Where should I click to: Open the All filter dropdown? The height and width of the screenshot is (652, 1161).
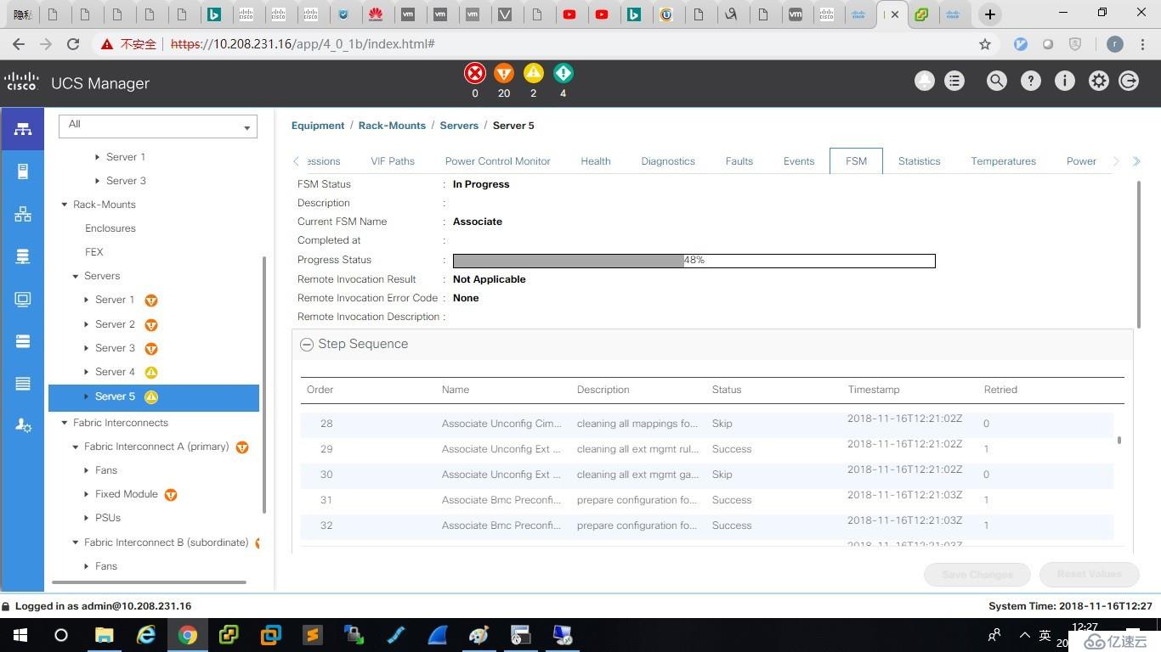(x=157, y=126)
